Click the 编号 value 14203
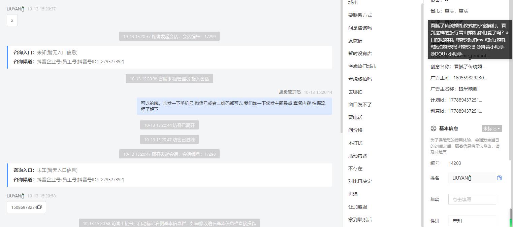Image resolution: width=513 pixels, height=227 pixels. (455, 163)
